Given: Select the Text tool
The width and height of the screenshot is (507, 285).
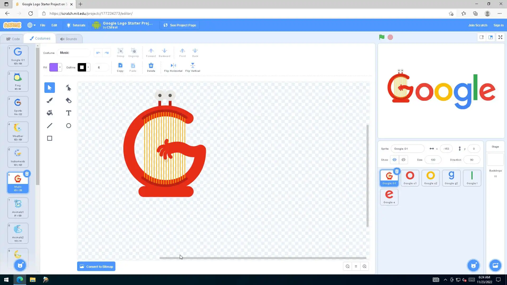Looking at the screenshot, I should pyautogui.click(x=68, y=113).
